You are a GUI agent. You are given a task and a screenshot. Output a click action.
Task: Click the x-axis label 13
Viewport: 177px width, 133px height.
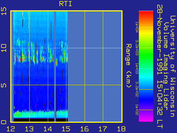29,129
